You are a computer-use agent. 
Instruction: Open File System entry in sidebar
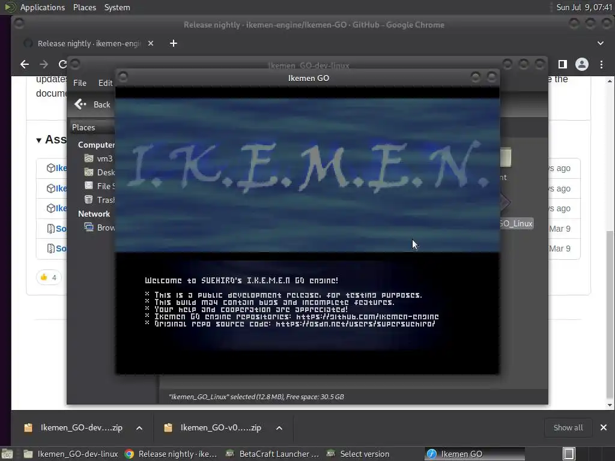[100, 186]
